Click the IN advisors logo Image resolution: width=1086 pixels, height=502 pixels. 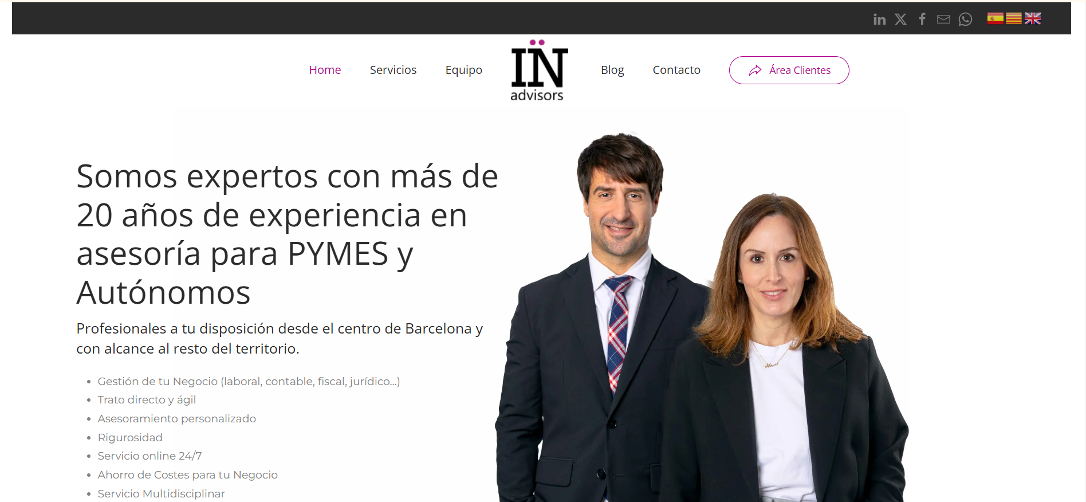point(538,70)
